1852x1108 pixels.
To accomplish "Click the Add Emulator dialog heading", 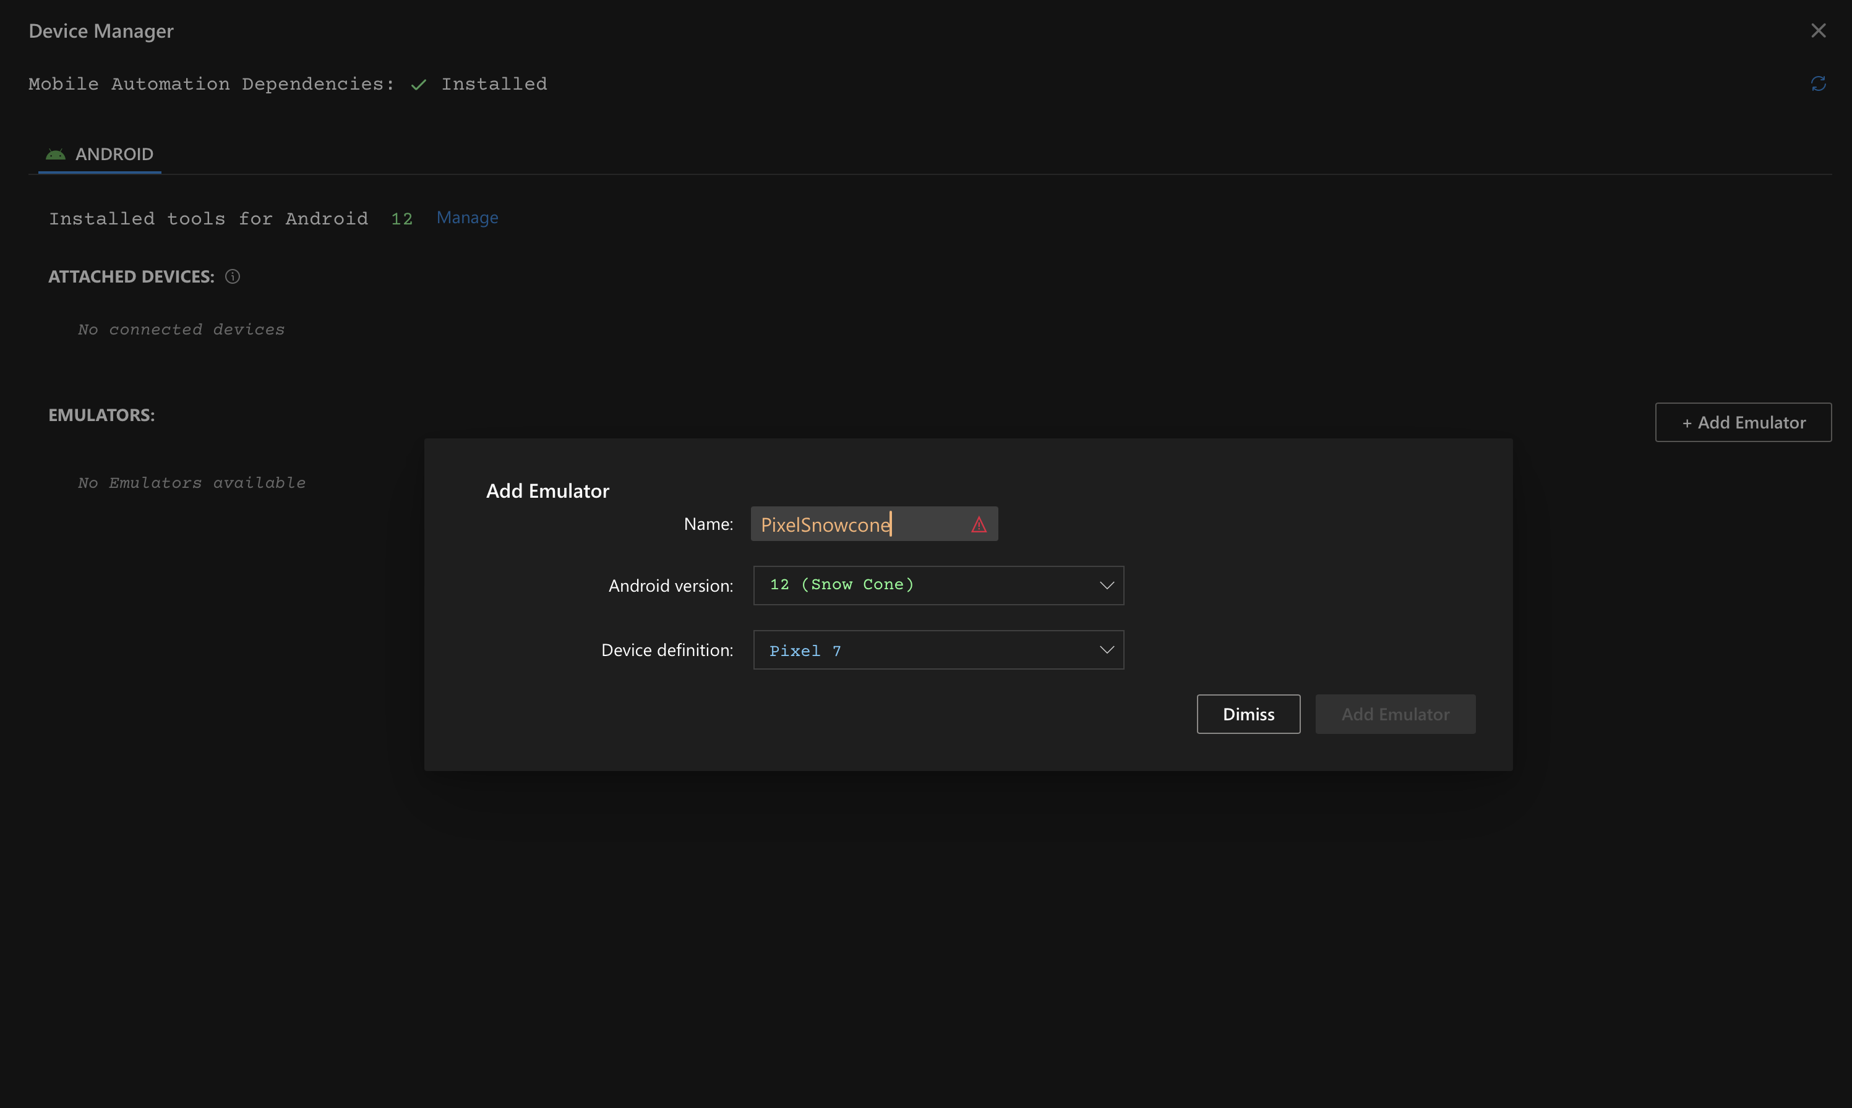I will [x=547, y=490].
